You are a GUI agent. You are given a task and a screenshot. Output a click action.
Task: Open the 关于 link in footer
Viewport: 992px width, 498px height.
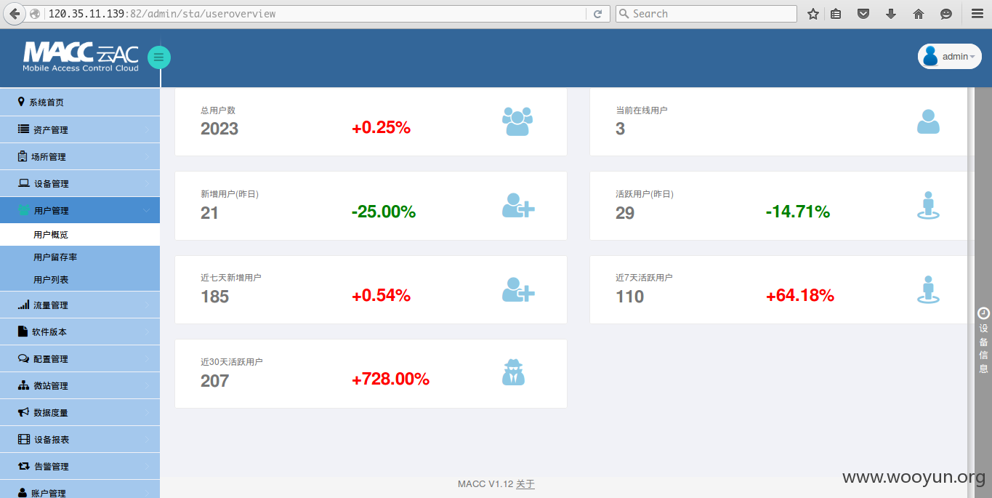click(525, 484)
